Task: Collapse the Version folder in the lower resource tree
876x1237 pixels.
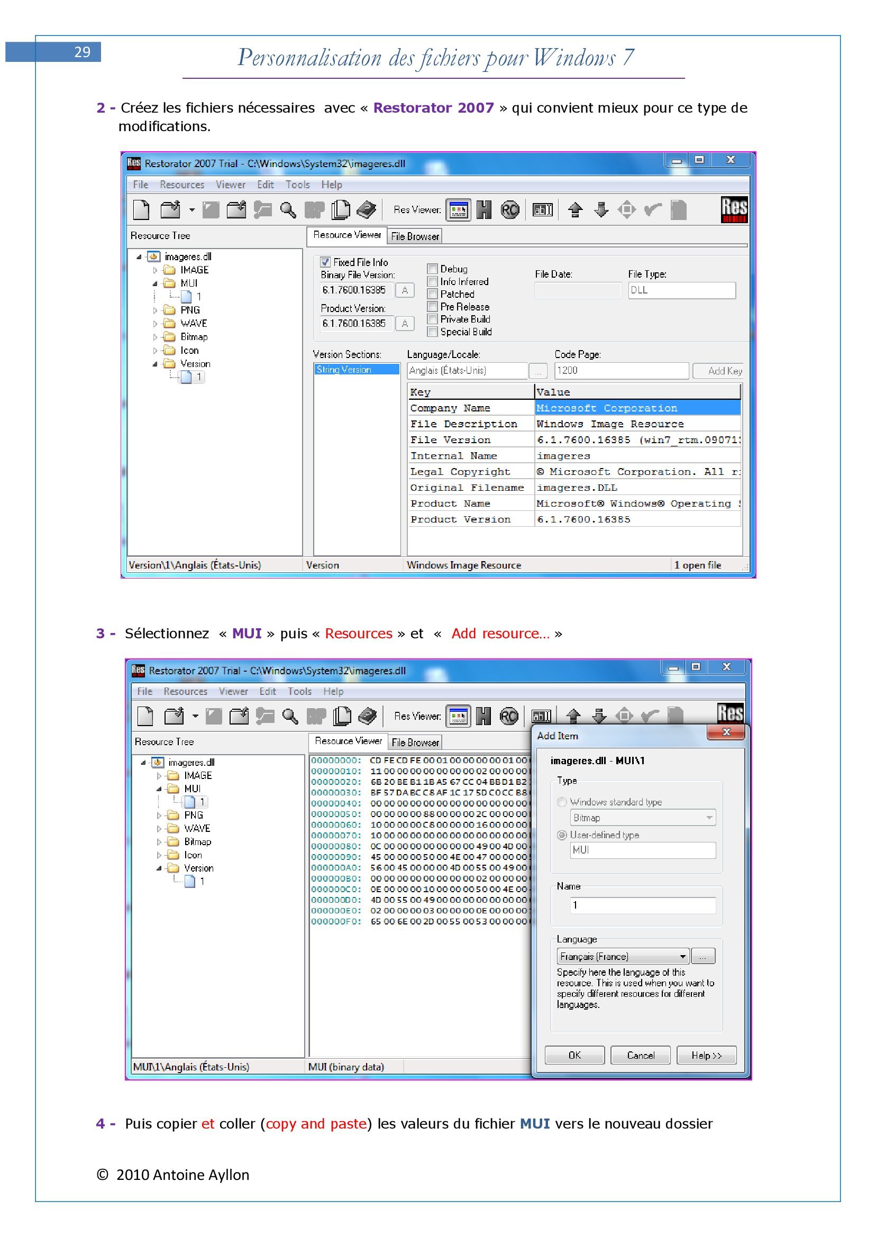Action: [x=159, y=868]
